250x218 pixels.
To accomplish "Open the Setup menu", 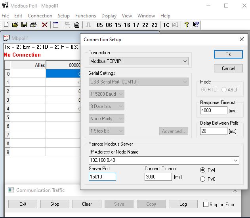I will point(64,16).
